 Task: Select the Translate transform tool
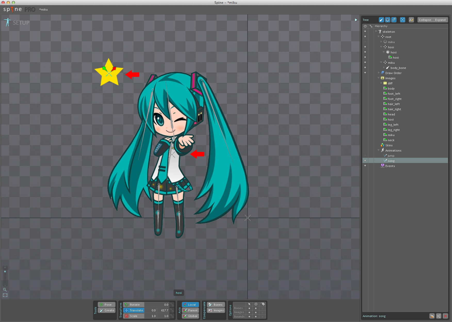134,310
